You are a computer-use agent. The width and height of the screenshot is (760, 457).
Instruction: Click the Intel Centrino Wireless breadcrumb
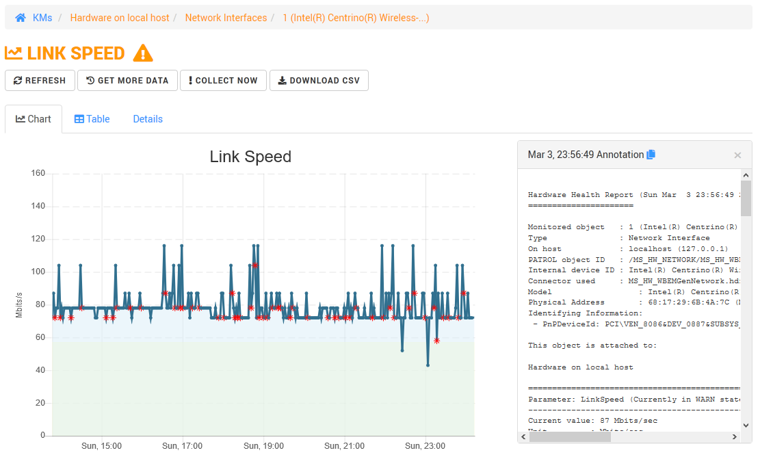click(356, 18)
